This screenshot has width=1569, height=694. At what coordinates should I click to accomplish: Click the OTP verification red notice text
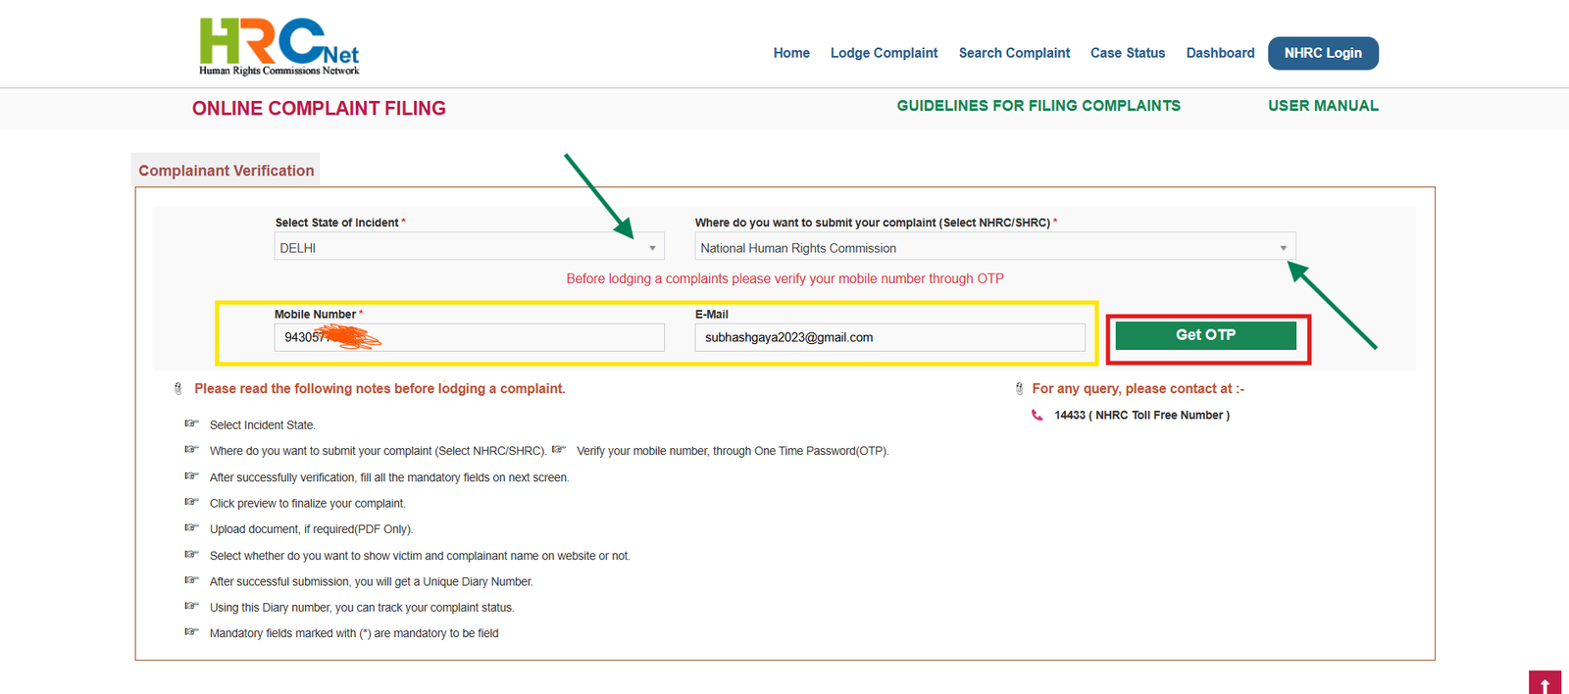coord(784,279)
